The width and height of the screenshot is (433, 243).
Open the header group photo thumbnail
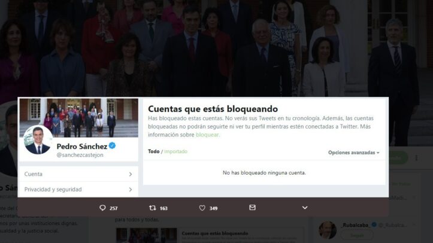pyautogui.click(x=79, y=118)
